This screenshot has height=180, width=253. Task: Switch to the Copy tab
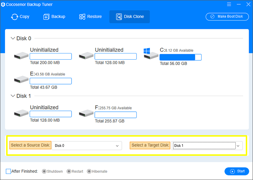(x=20, y=17)
